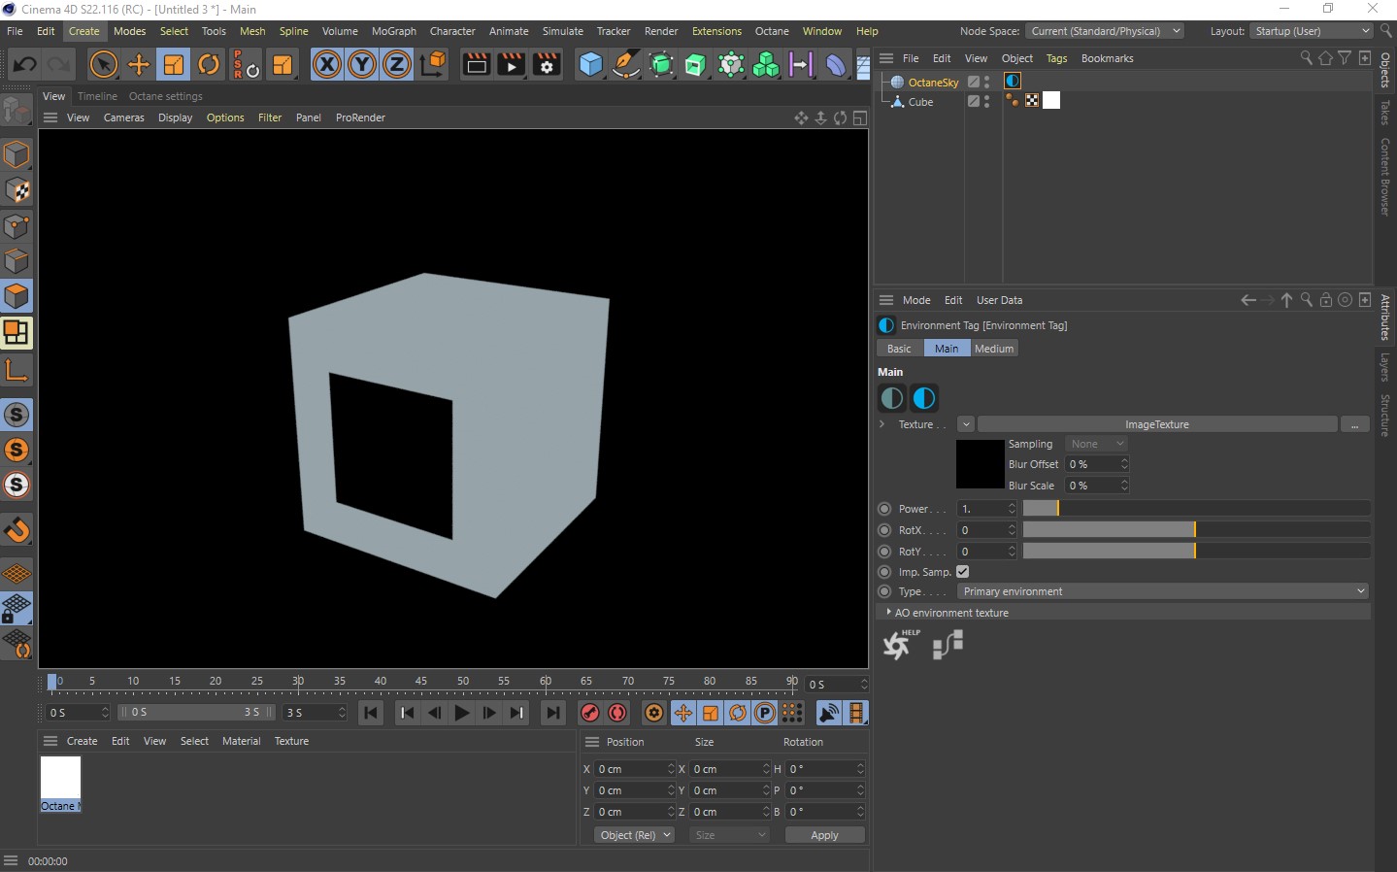
Task: Select the Move tool
Action: point(139,65)
